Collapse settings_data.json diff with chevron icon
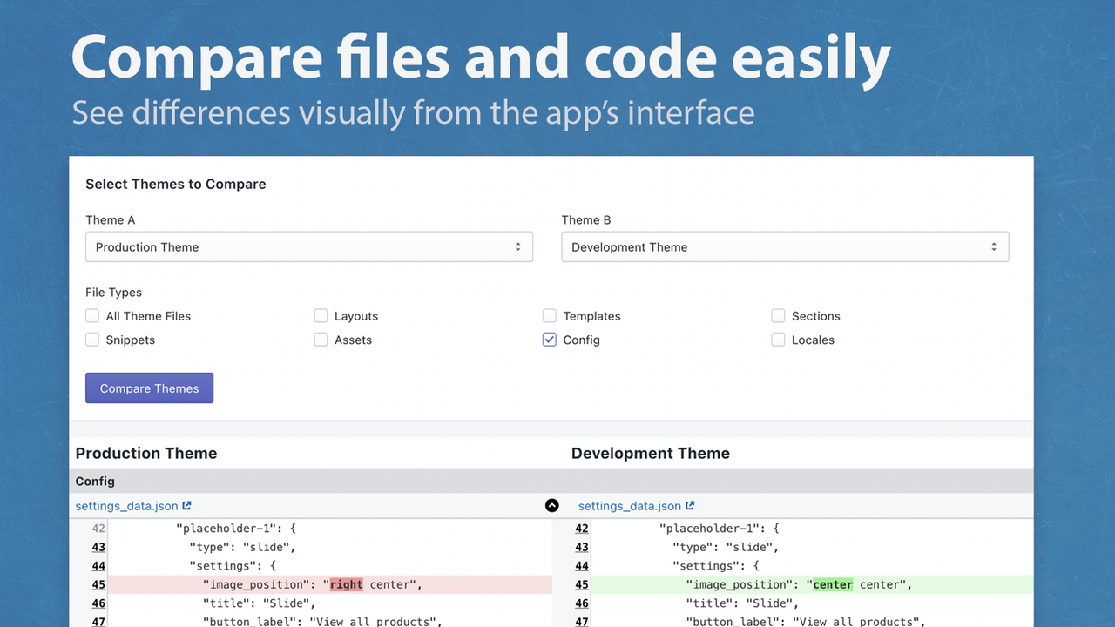The width and height of the screenshot is (1115, 627). click(551, 505)
